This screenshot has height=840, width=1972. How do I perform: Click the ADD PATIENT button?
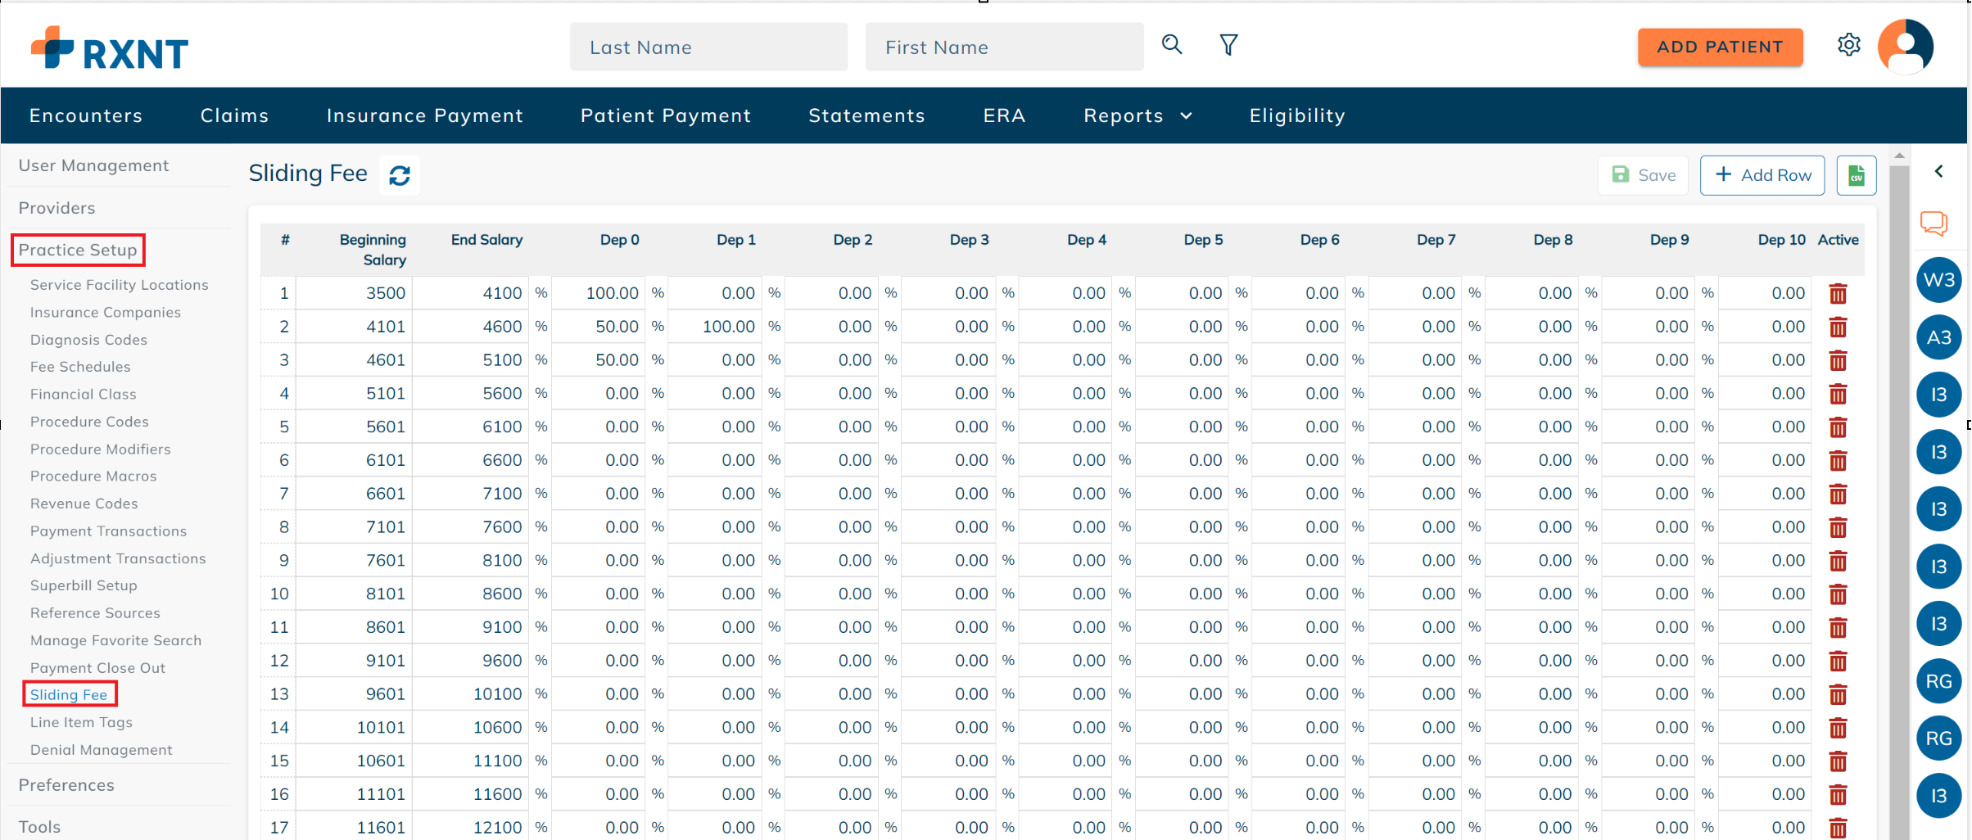coord(1720,47)
